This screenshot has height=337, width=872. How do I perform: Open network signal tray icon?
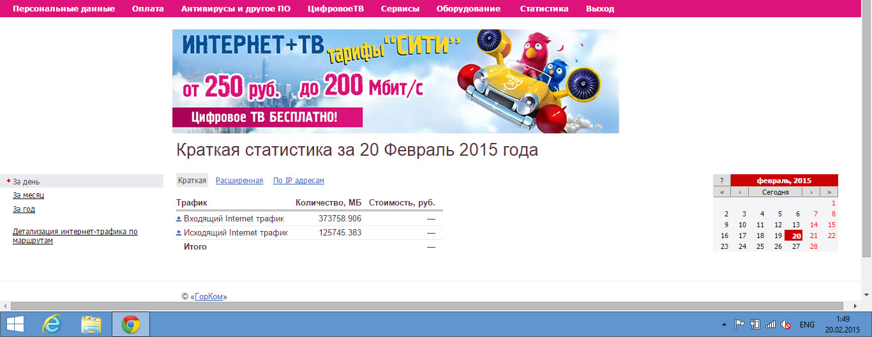click(x=771, y=324)
